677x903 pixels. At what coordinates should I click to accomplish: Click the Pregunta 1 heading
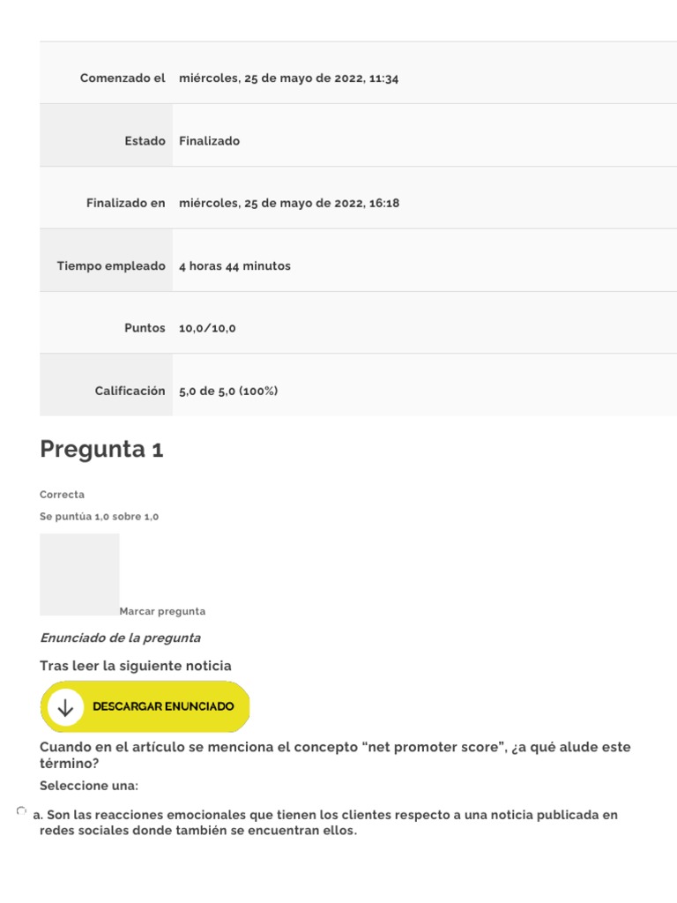(x=101, y=450)
